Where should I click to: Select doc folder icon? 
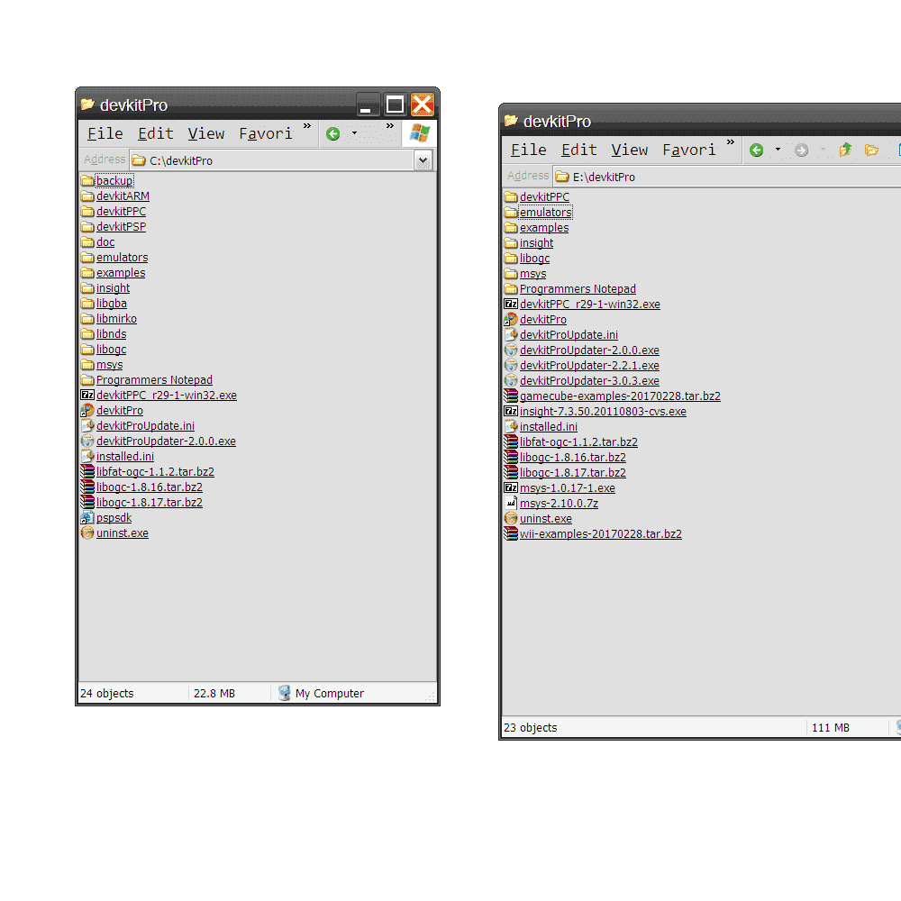tap(87, 241)
